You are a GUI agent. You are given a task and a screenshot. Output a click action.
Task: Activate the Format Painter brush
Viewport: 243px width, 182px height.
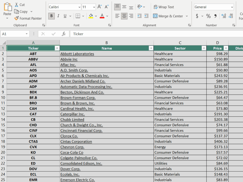(x=16, y=18)
